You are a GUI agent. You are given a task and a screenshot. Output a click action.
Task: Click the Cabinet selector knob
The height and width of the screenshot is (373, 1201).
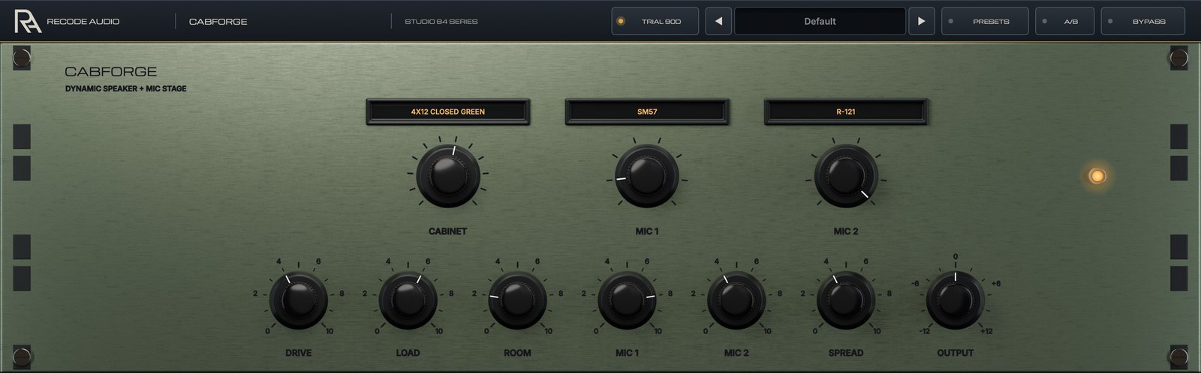(448, 176)
